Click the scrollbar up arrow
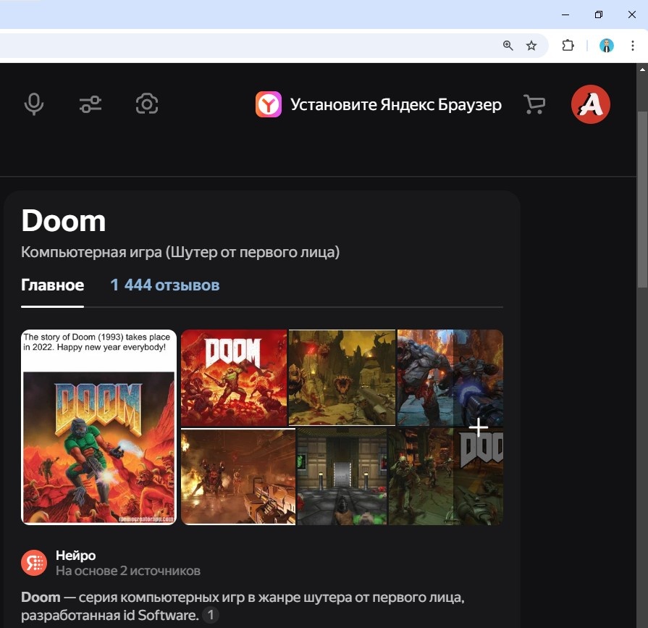The width and height of the screenshot is (648, 628). 642,70
